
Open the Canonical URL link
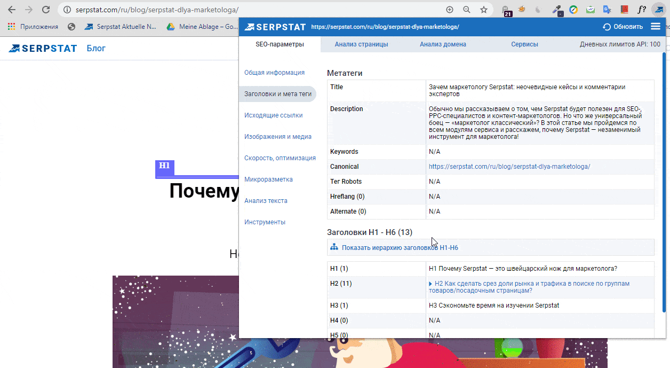pyautogui.click(x=509, y=167)
